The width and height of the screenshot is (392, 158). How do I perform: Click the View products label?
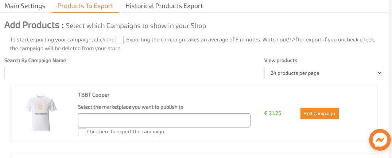click(281, 61)
